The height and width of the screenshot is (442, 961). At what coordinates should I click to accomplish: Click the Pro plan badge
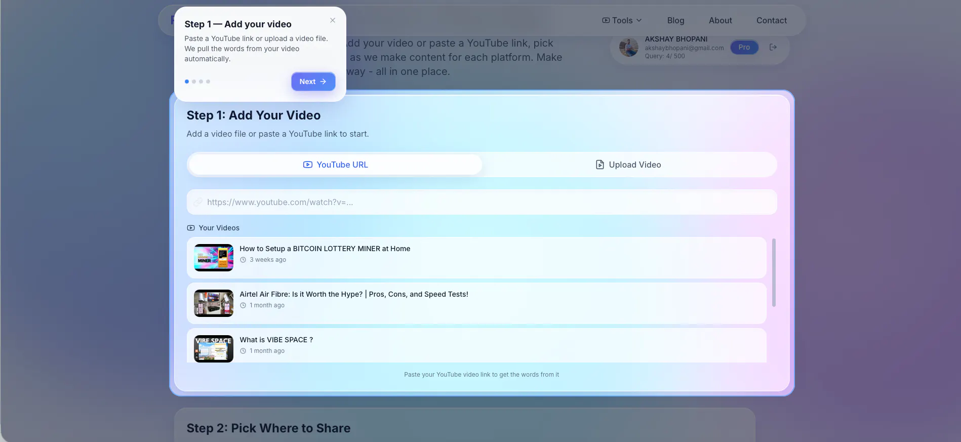click(744, 47)
